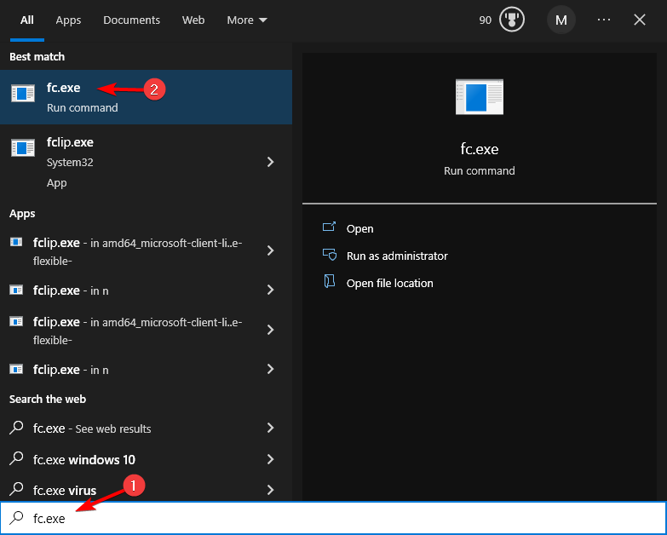This screenshot has width=667, height=535.
Task: Expand options for fclip.exe System32 result
Action: [x=271, y=162]
